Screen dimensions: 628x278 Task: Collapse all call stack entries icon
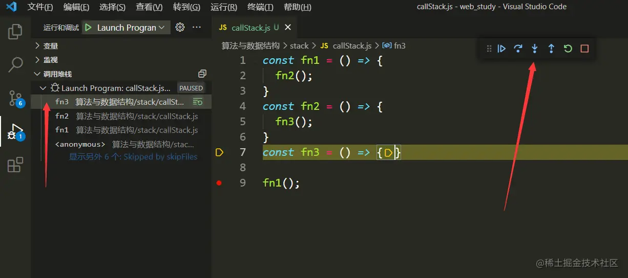click(x=202, y=74)
